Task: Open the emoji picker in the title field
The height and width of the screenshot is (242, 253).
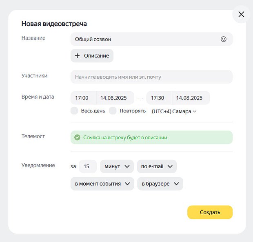Action: click(224, 39)
